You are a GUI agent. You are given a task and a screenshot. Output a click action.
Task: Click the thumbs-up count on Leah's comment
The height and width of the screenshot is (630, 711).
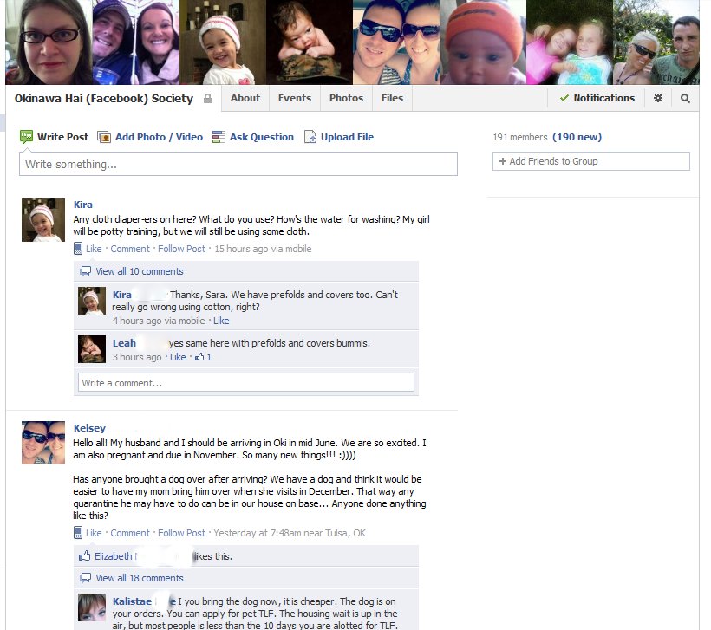[203, 357]
